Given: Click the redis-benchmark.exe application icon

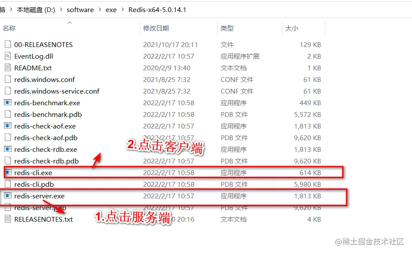Looking at the screenshot, I should tap(8, 103).
